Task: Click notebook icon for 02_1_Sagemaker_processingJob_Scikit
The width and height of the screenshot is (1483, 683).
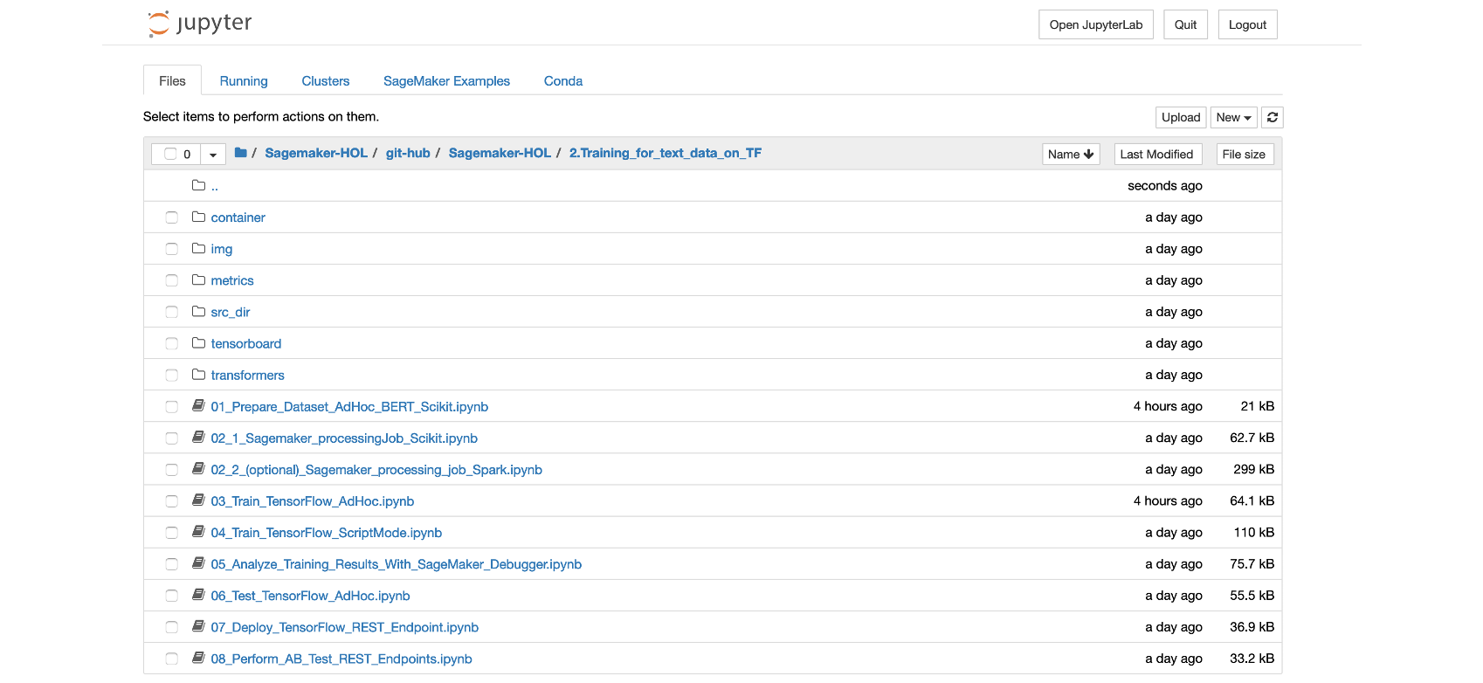Action: [x=198, y=437]
